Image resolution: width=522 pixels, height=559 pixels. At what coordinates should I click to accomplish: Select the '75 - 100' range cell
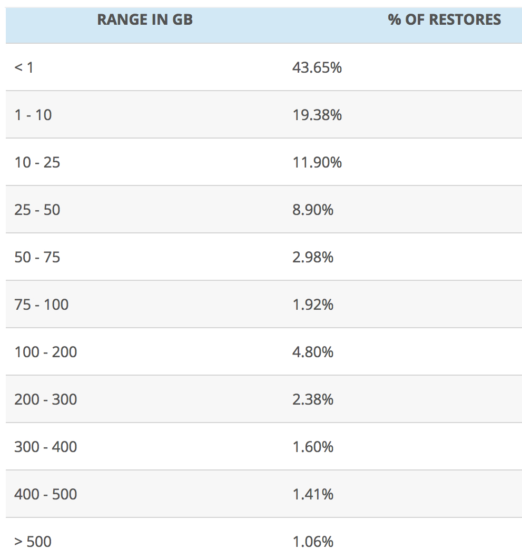[x=42, y=305]
